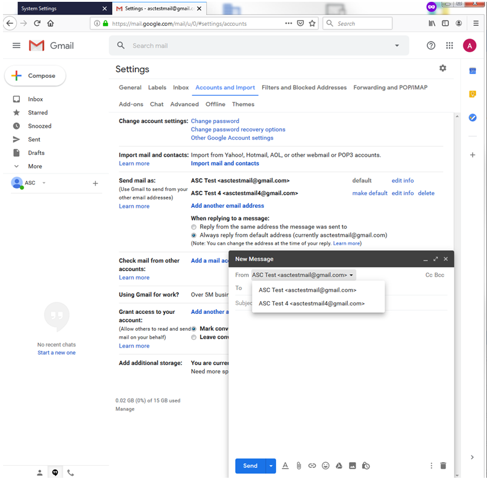Open more options in New Message
487x482 pixels.
tap(431, 465)
